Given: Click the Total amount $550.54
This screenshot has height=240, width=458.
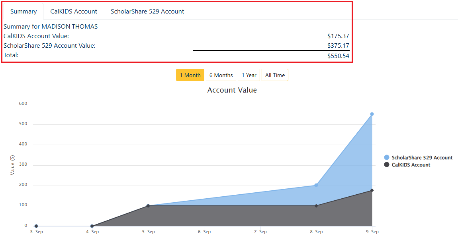Looking at the screenshot, I should pyautogui.click(x=338, y=56).
